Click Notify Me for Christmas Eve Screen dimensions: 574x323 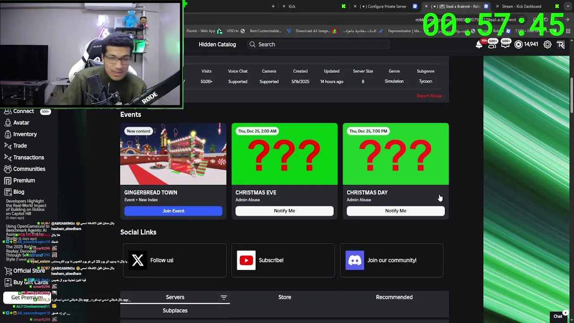[284, 211]
